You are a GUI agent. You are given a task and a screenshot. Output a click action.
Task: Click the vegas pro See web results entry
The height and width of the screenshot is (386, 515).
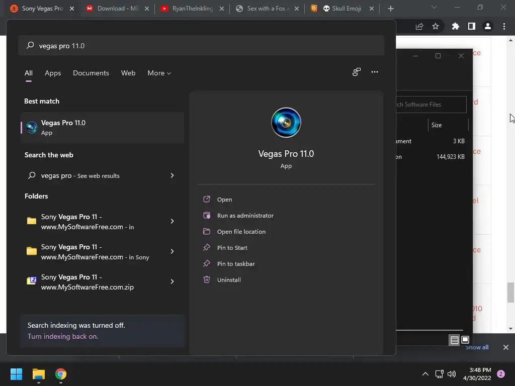coord(102,175)
